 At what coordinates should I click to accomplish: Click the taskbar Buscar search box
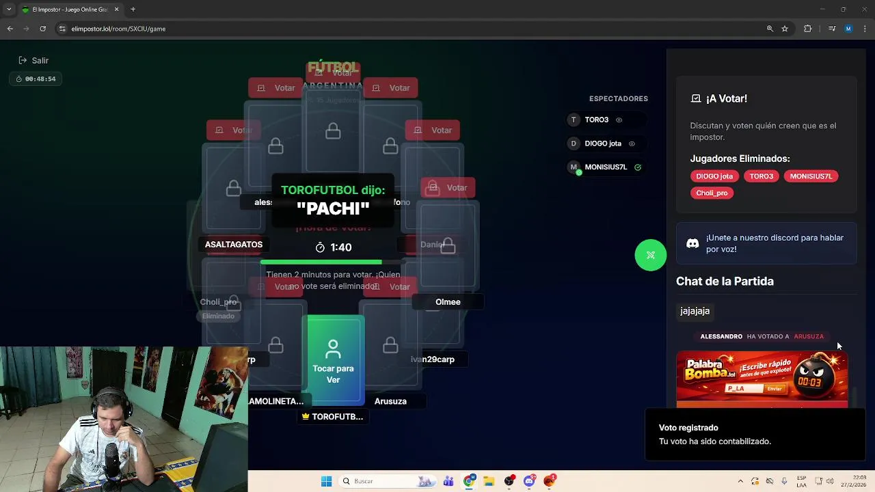pos(387,481)
